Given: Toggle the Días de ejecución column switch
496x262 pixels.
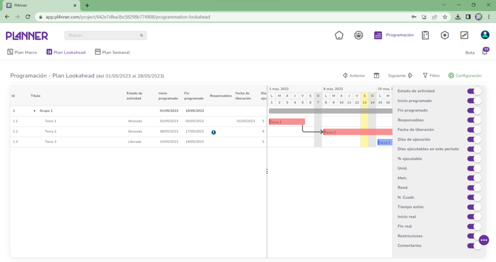Looking at the screenshot, I should (474, 140).
